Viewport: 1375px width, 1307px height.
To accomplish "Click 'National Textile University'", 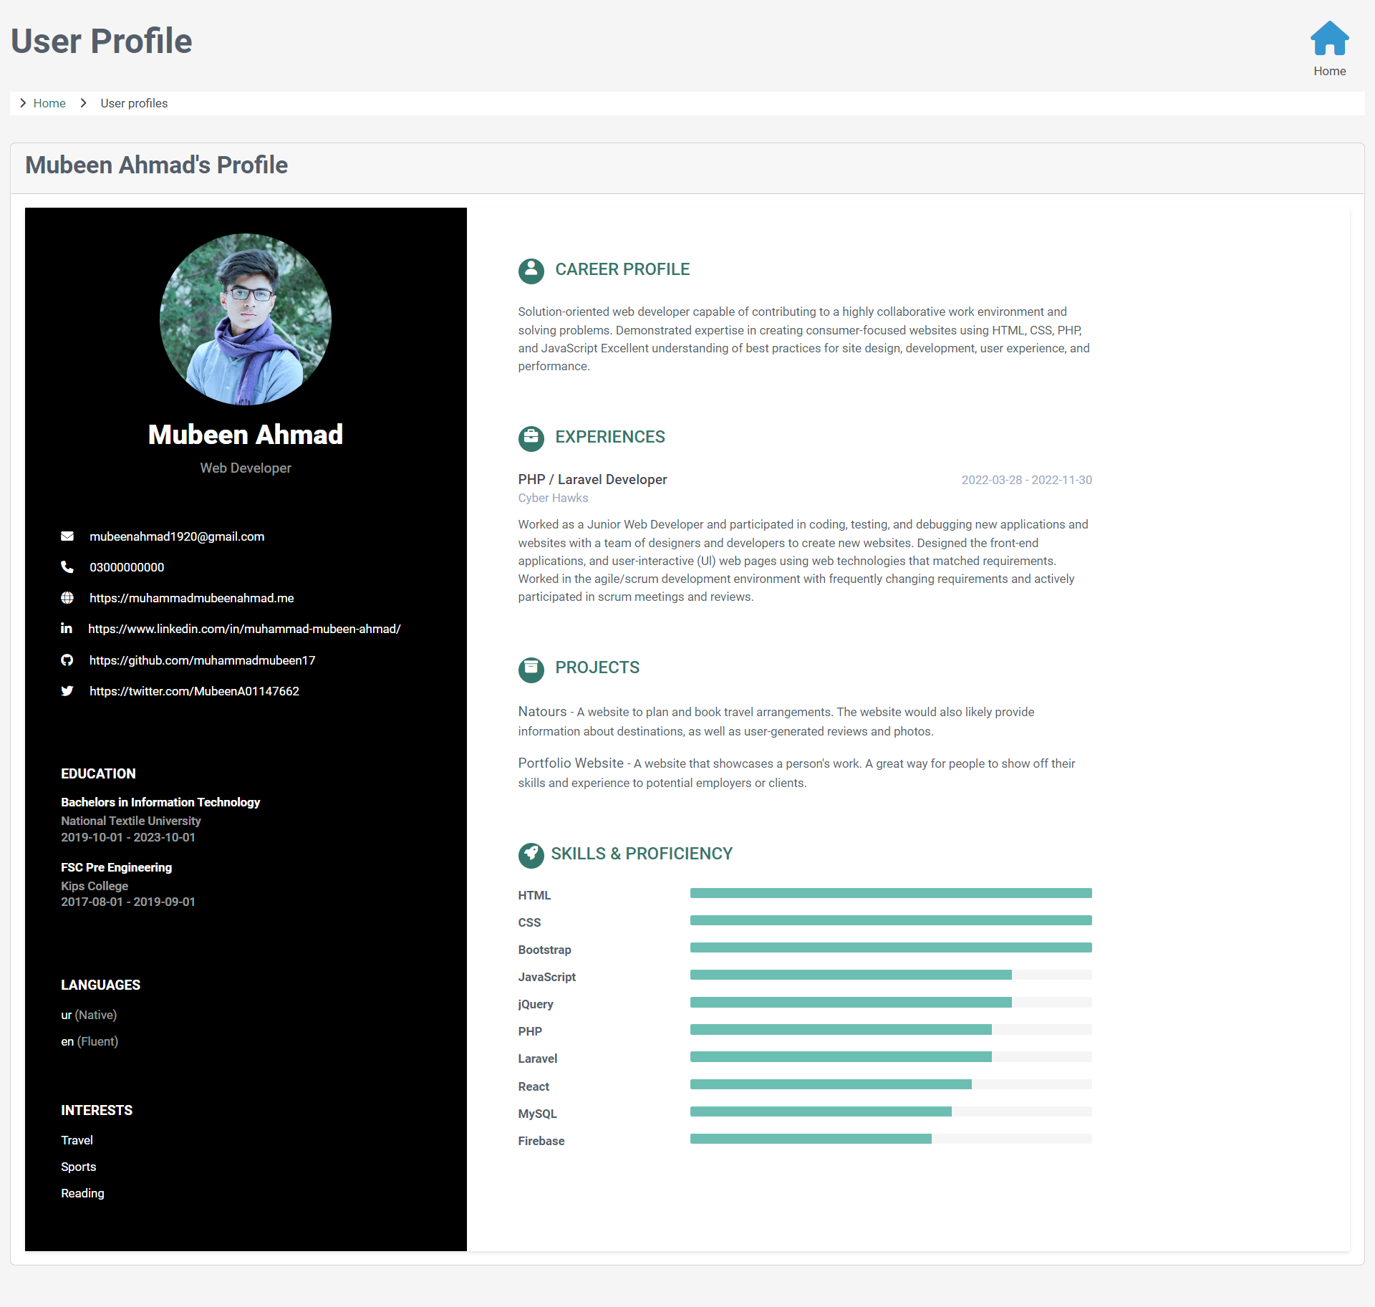I will click(x=131, y=821).
